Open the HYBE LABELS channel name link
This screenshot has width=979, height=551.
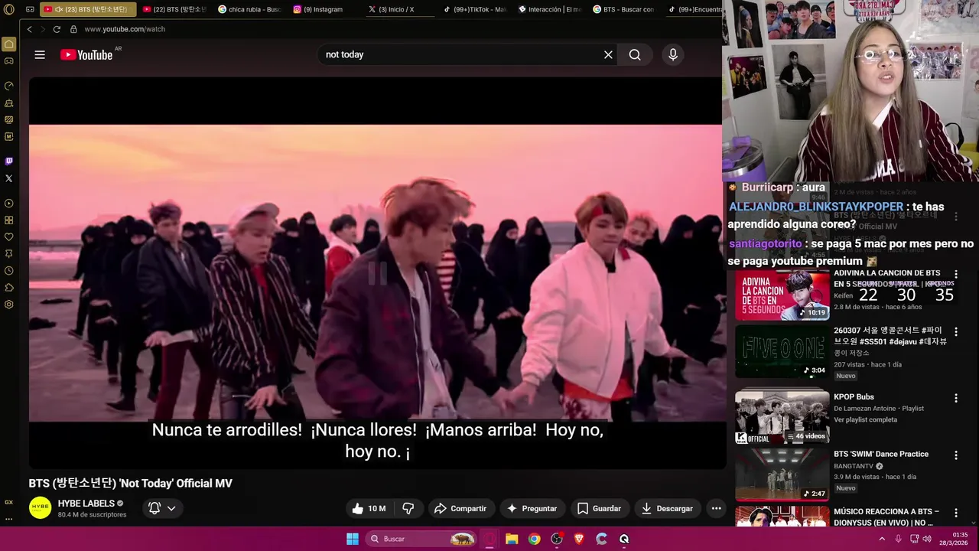click(86, 504)
